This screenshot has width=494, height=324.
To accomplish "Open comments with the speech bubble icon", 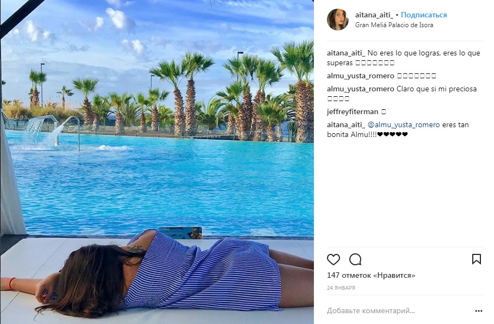I will tap(355, 259).
